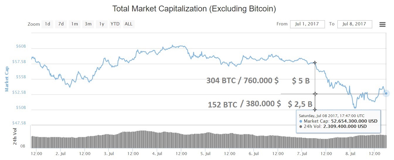Open the chart hamburger menu

tap(382, 25)
